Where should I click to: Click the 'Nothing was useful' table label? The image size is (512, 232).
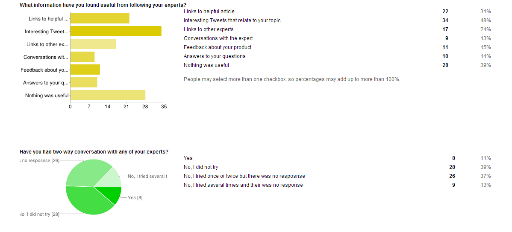pyautogui.click(x=206, y=65)
